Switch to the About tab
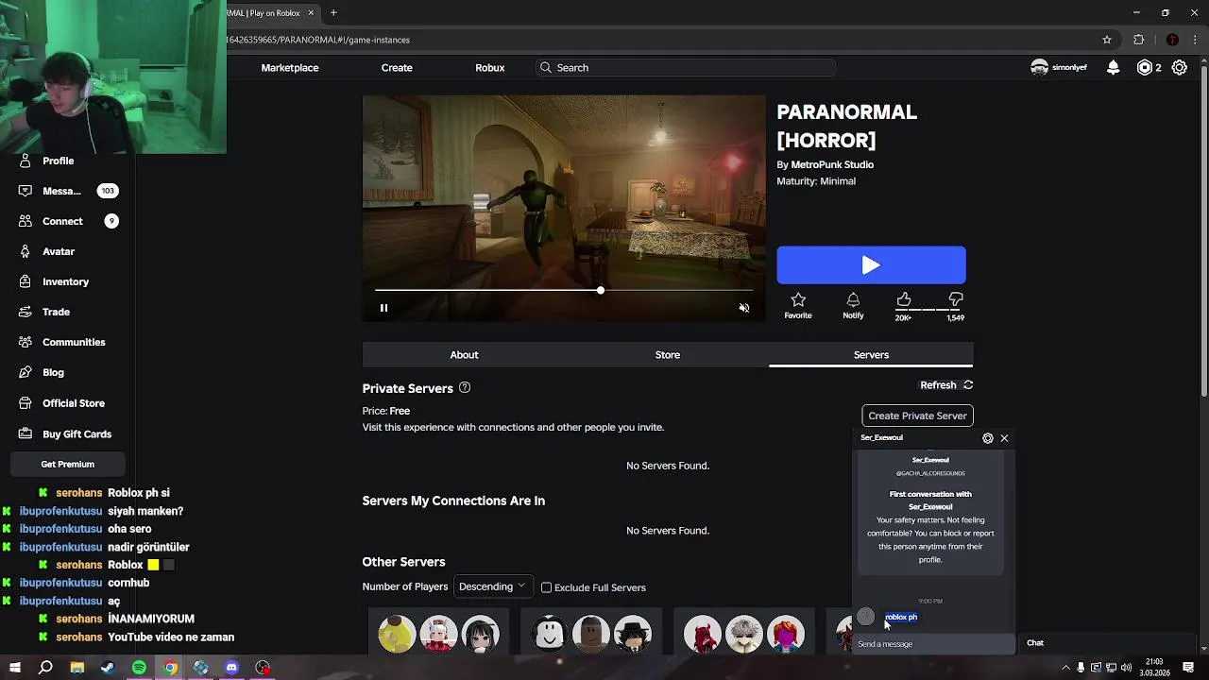Screen dimensions: 1209x680 (x=464, y=355)
